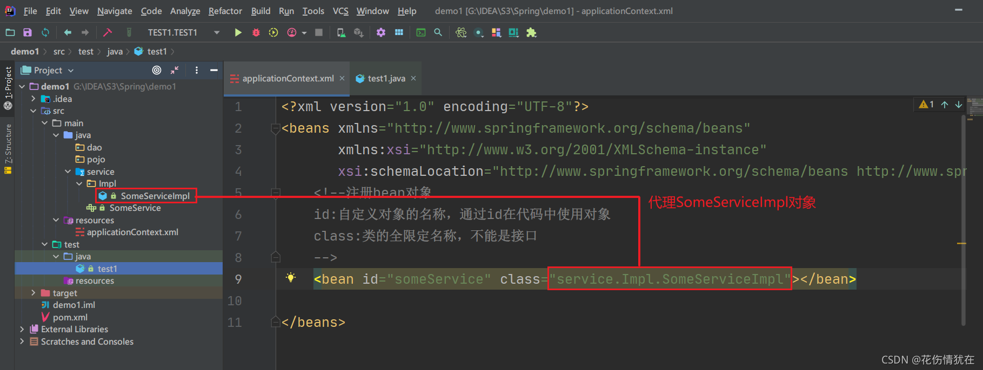The height and width of the screenshot is (370, 983).
Task: Click the atom-shaped toolbar icon
Action: click(461, 32)
